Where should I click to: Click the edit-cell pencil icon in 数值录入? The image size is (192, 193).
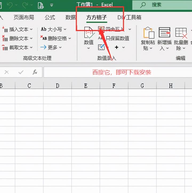101,47
